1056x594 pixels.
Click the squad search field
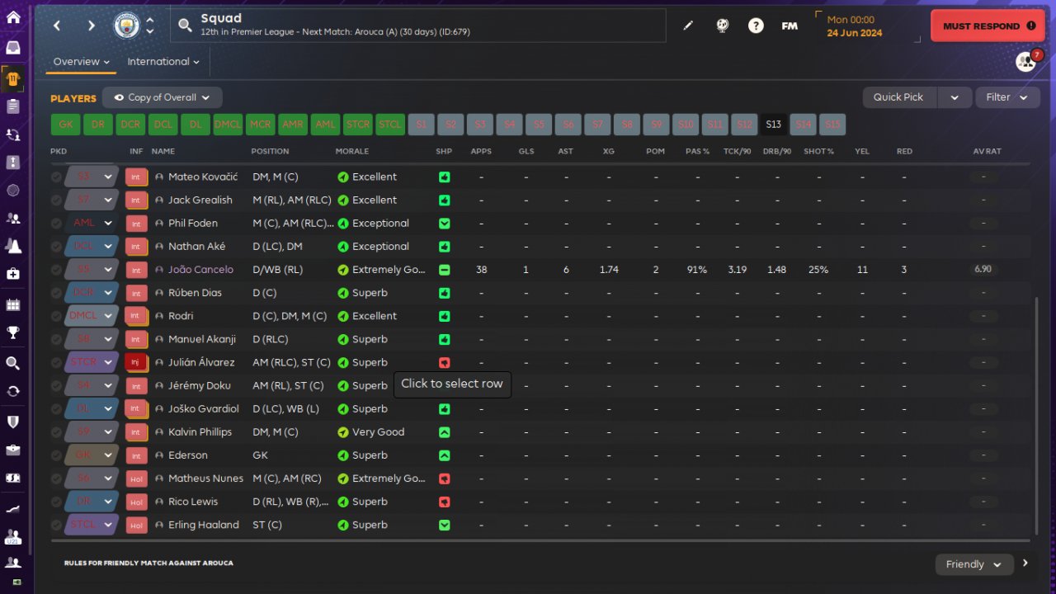[x=418, y=26]
